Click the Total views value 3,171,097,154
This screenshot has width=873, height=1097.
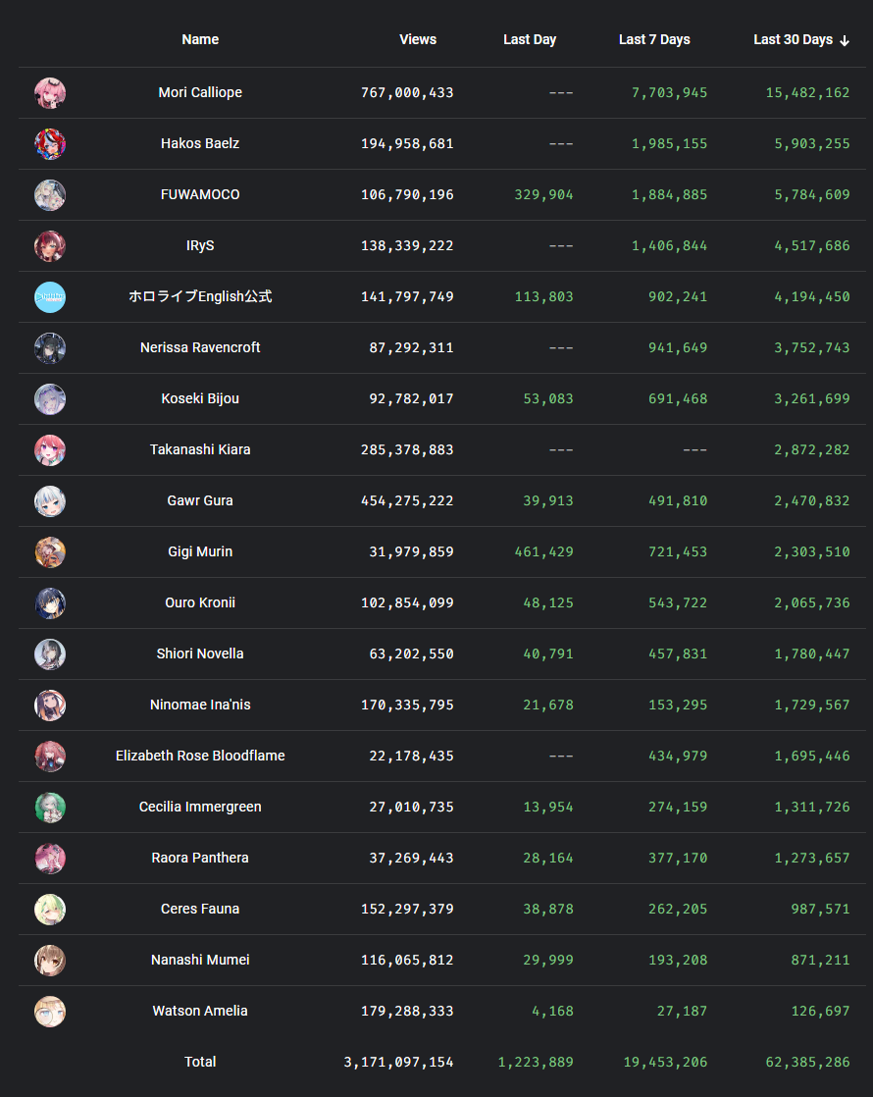point(399,1063)
